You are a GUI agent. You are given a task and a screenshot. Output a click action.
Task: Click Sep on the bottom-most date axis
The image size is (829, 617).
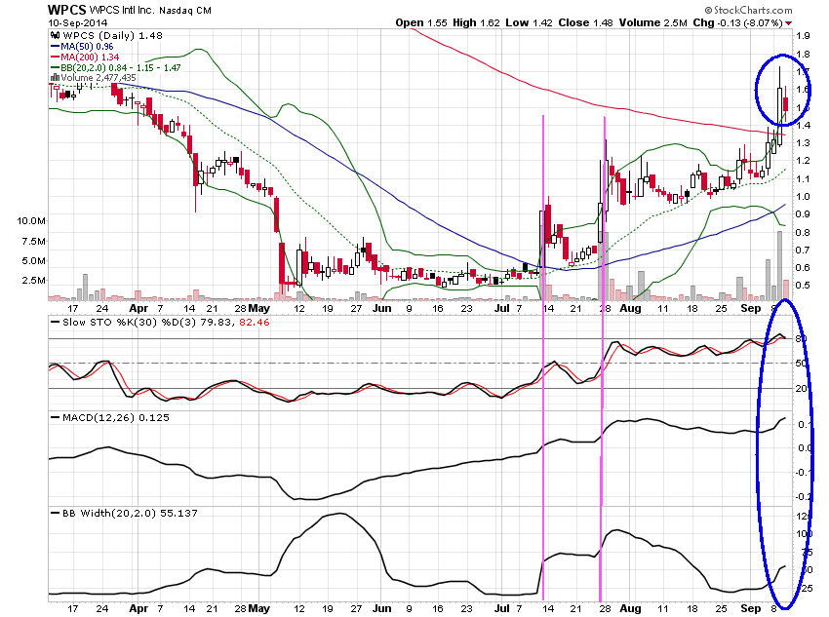pyautogui.click(x=750, y=608)
